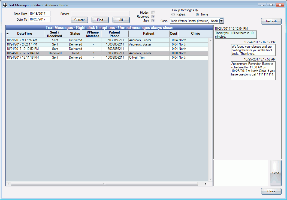Uncheck the Sent checkbox
This screenshot has height=200, width=287.
[153, 21]
